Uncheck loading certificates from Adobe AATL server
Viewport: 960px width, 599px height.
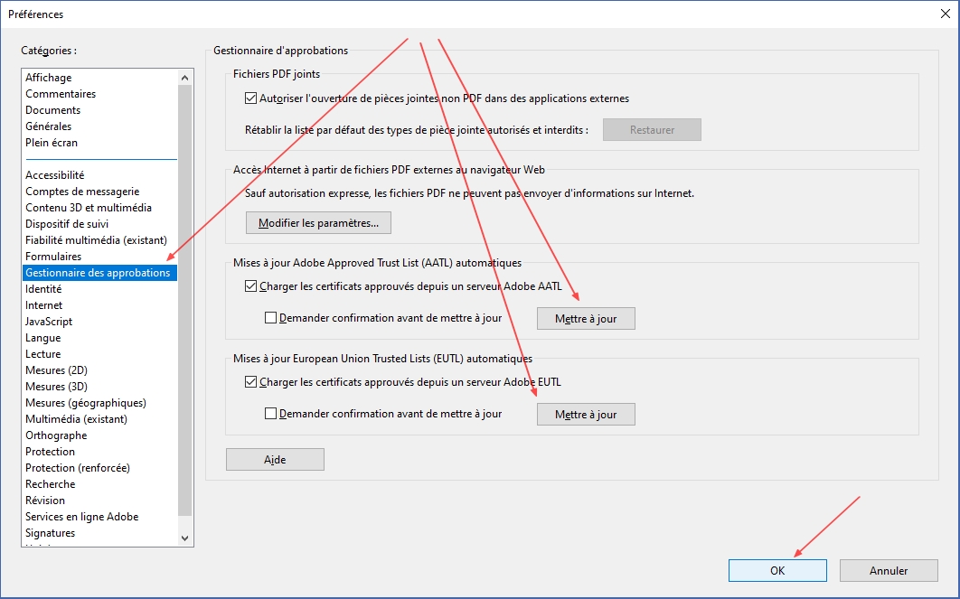click(251, 286)
